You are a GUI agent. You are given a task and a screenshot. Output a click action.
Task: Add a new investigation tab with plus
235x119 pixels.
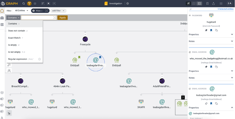point(127,3)
